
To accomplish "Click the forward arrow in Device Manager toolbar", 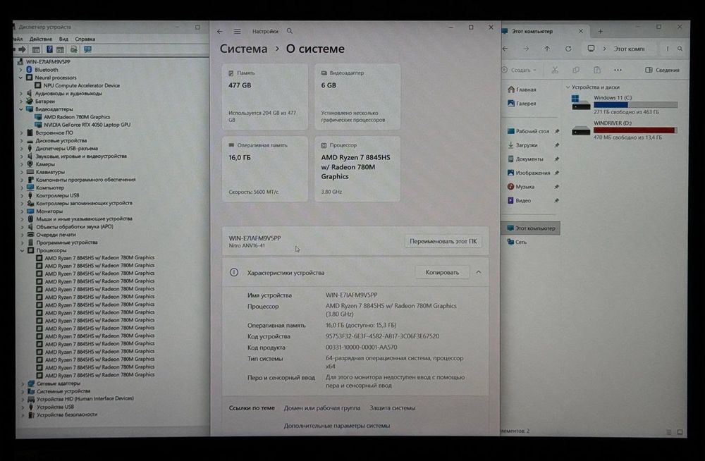I will coord(22,49).
